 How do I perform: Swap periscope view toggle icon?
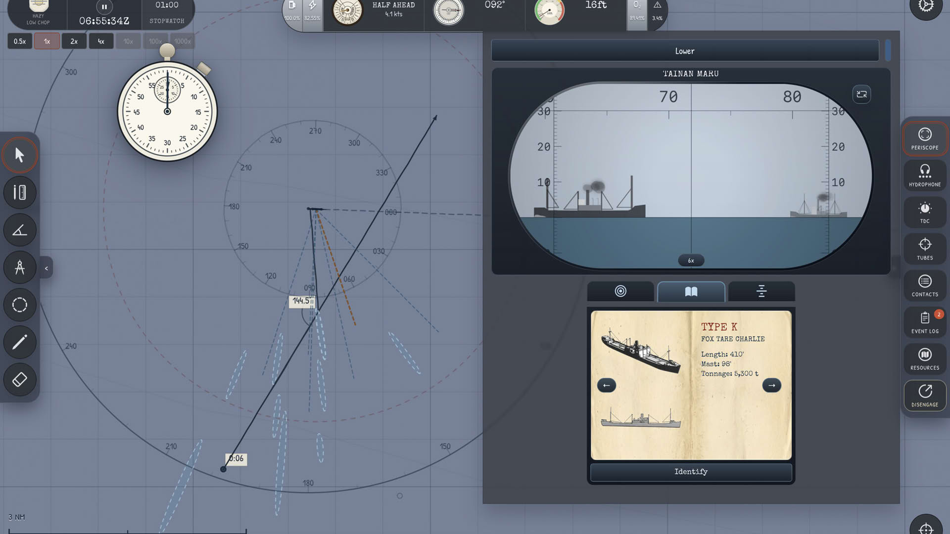861,94
